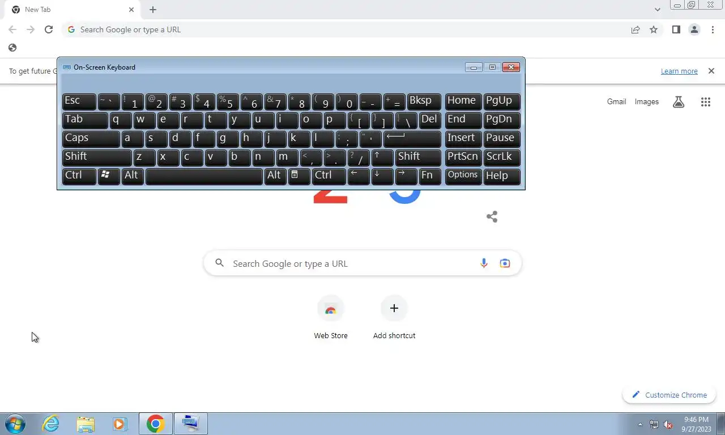
Task: Click the Tab key on keyboard
Action: [85, 120]
